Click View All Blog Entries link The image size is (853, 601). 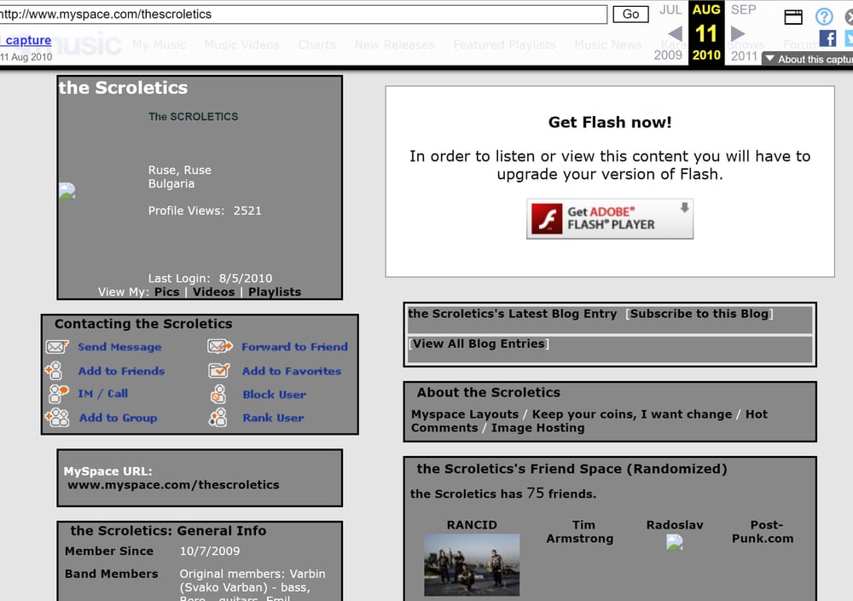(x=479, y=344)
